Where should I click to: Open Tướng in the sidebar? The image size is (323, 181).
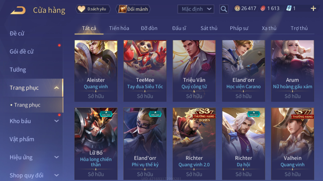click(18, 70)
